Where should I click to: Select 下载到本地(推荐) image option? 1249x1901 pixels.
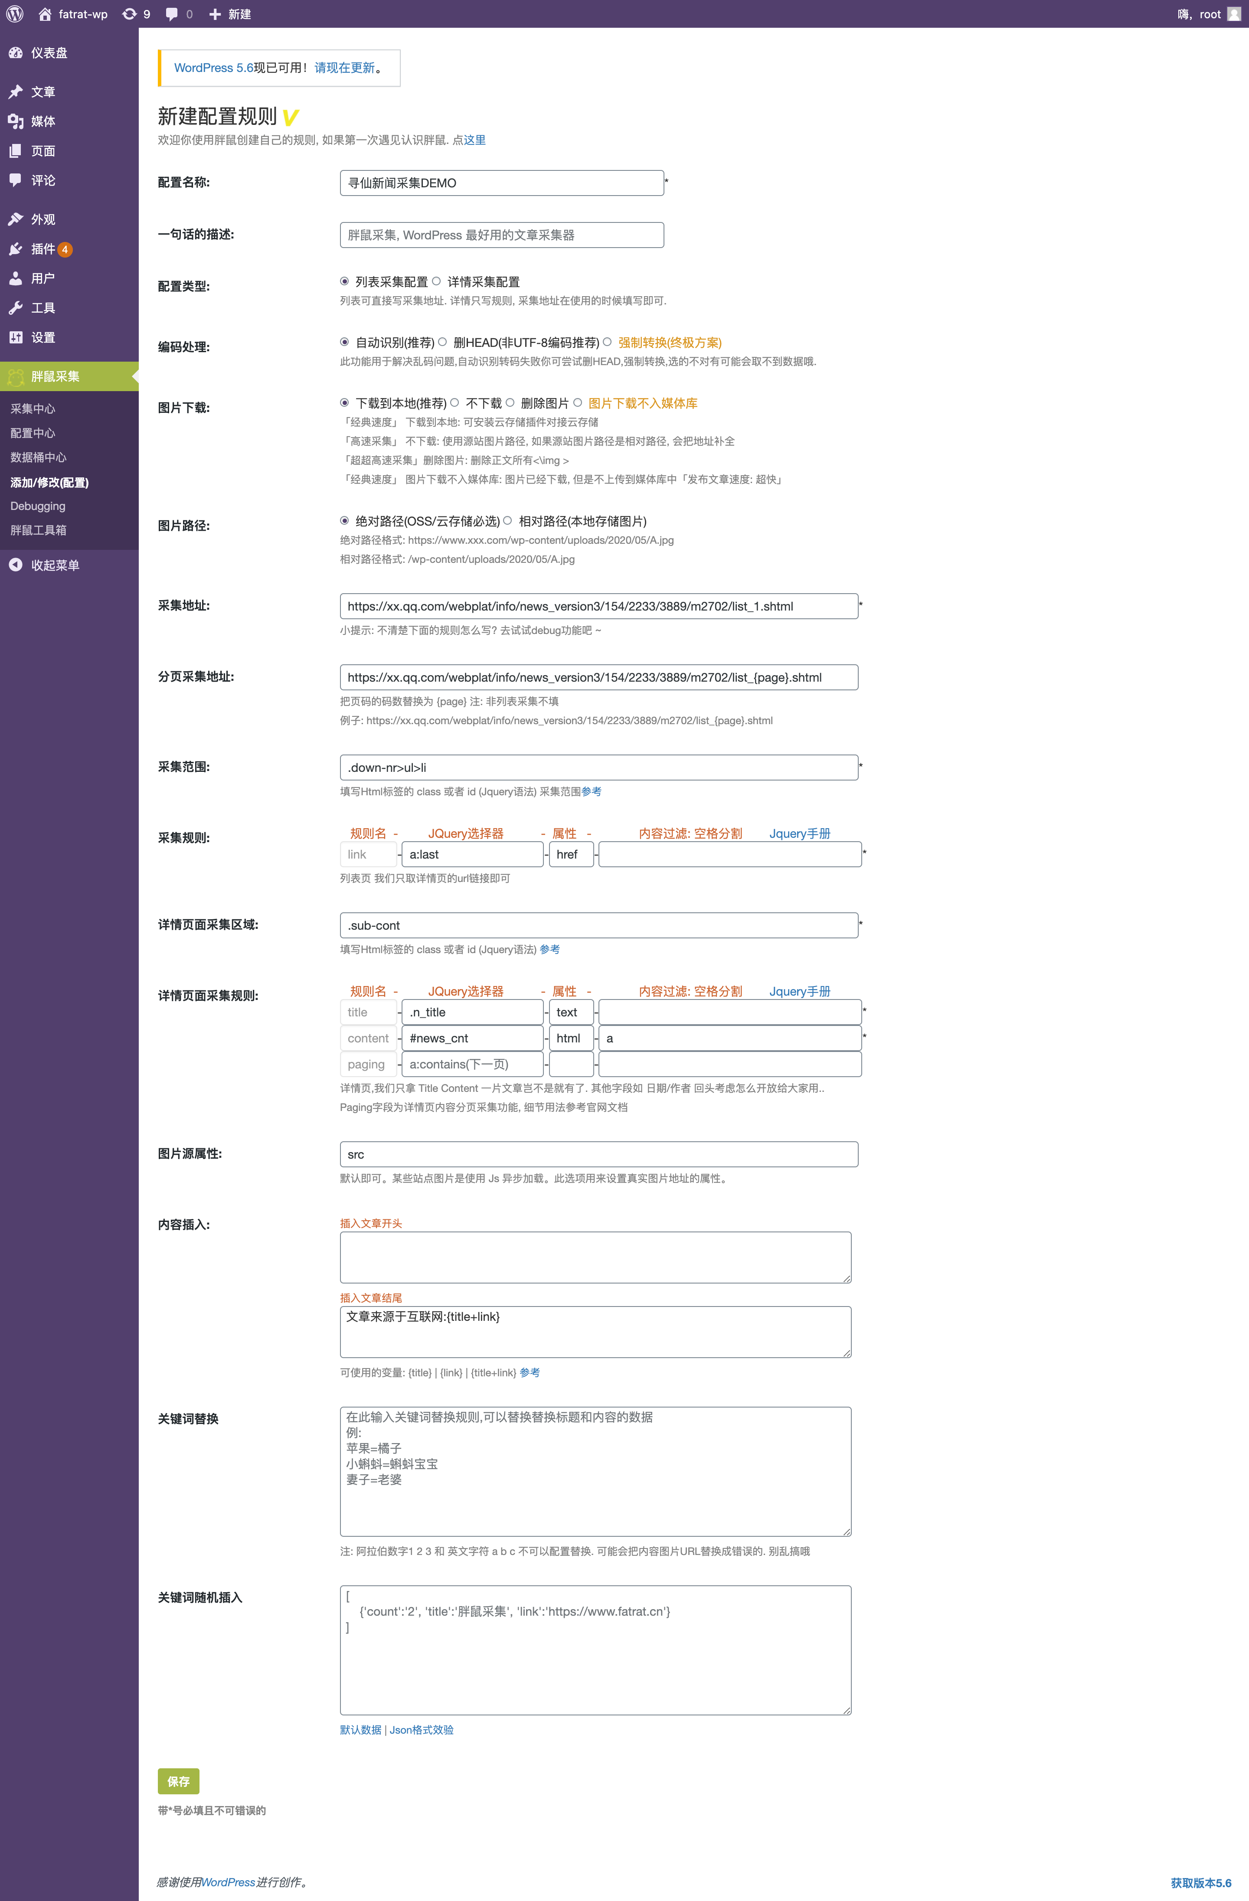pyautogui.click(x=344, y=402)
